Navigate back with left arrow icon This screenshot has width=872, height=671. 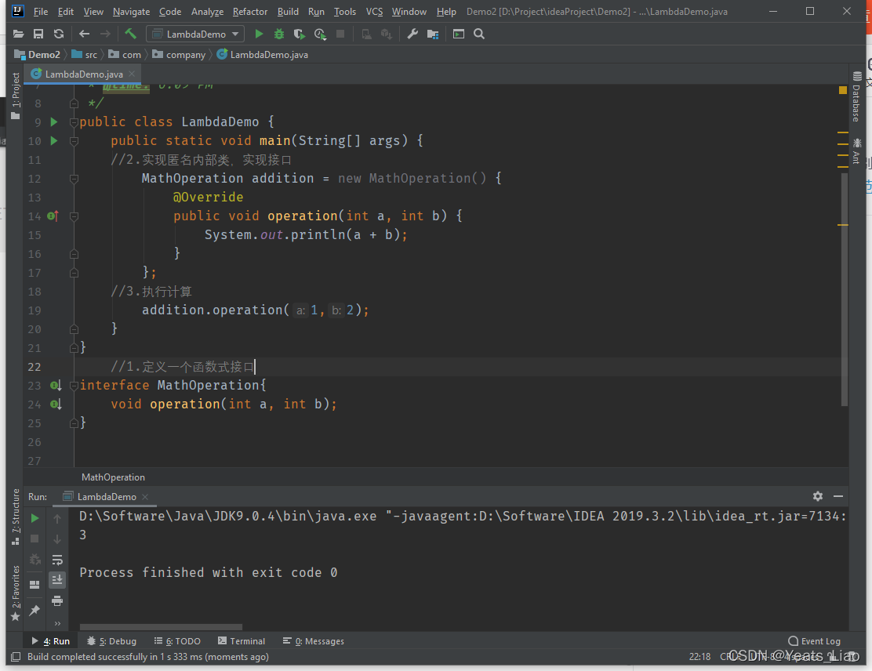click(84, 34)
